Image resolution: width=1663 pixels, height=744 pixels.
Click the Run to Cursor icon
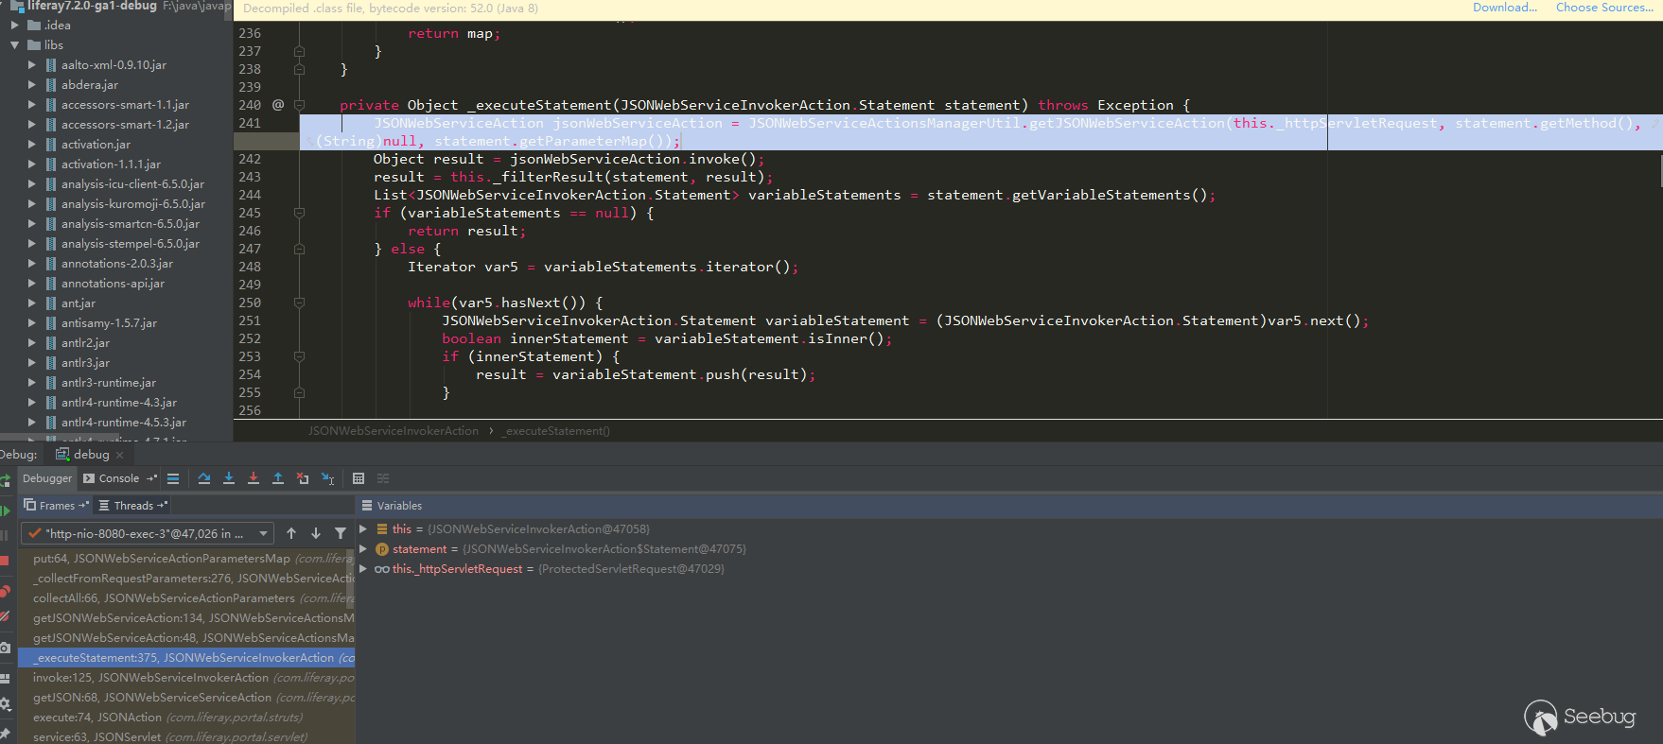pos(327,478)
